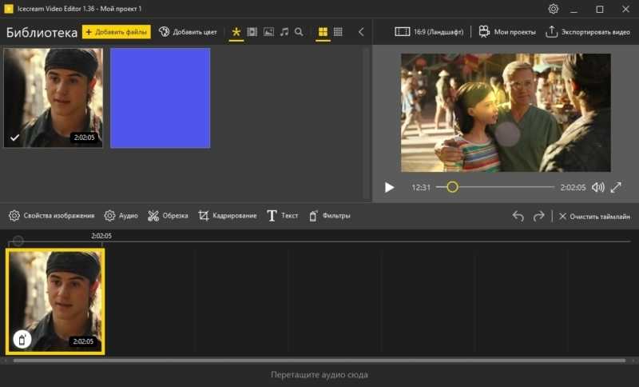
Task: Filter library by video files icon
Action: [x=252, y=32]
